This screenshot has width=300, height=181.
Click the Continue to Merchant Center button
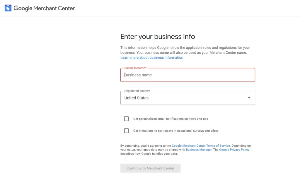[x=150, y=168]
